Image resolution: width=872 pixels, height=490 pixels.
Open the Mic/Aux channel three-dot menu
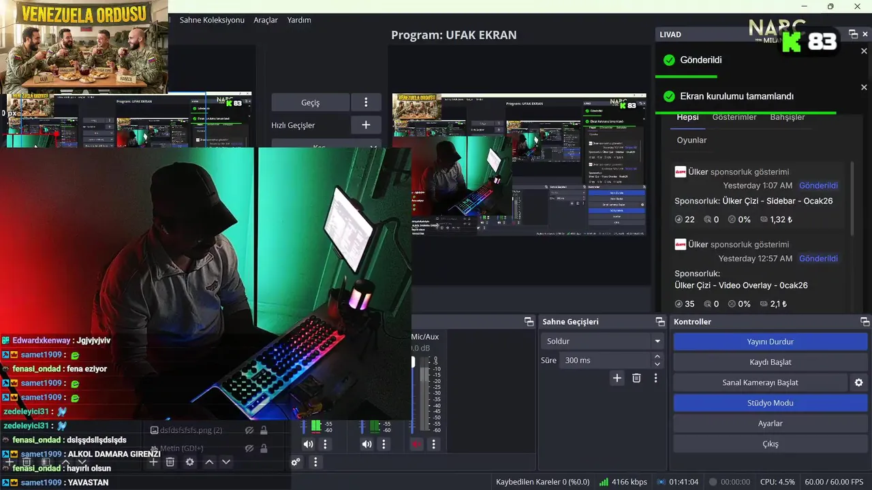click(x=433, y=444)
